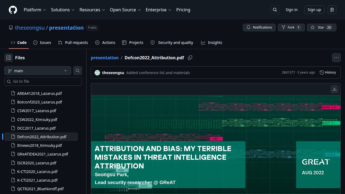The image size is (345, 194).
Task: Click the theseongsu avatar image
Action: tap(97, 73)
